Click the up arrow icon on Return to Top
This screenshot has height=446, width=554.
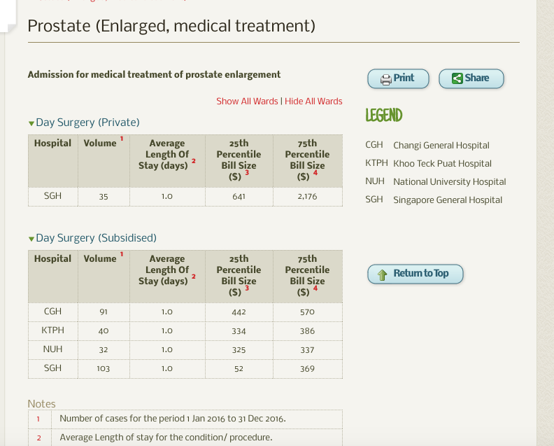(382, 274)
